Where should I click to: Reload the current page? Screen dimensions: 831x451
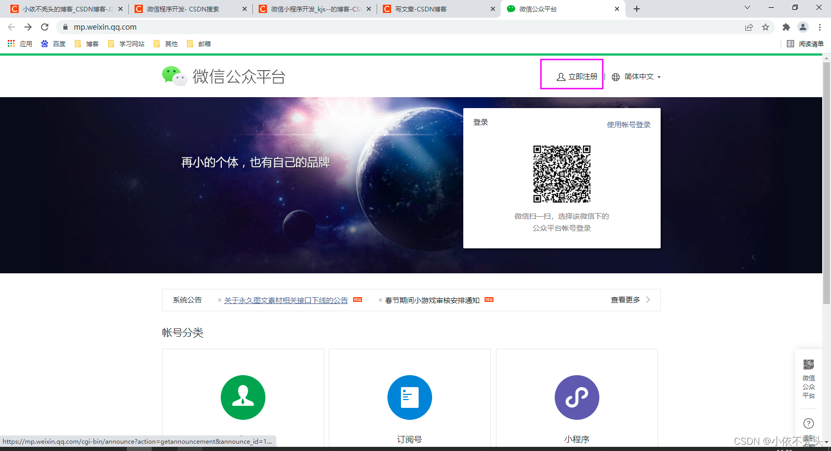click(45, 27)
